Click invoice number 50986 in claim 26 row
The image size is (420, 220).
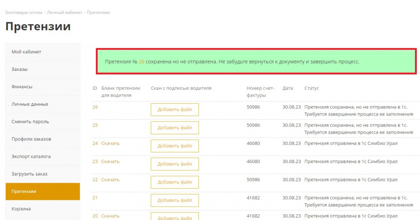[253, 107]
